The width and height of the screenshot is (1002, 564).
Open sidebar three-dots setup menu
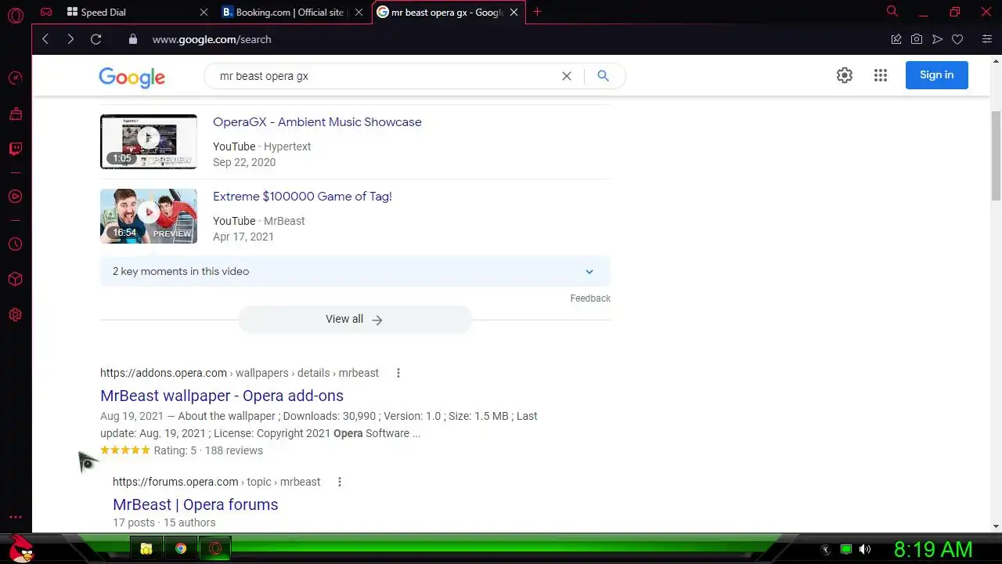pos(15,517)
